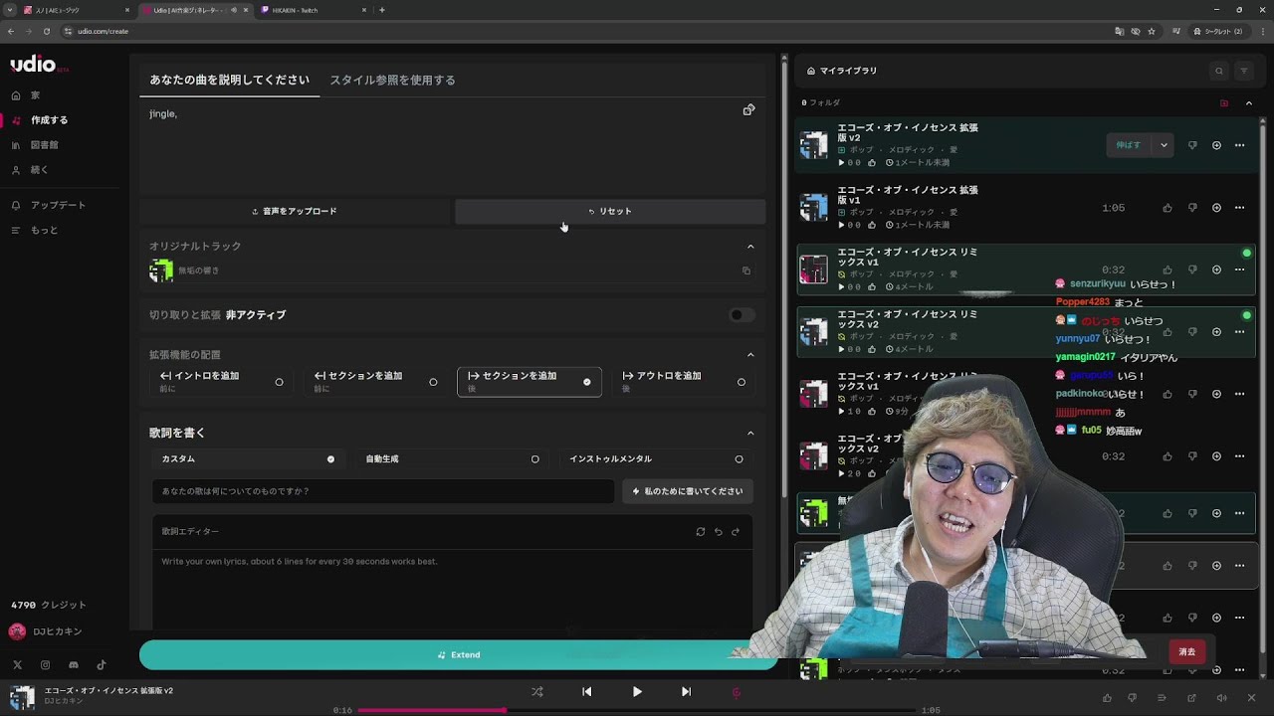This screenshot has width=1274, height=716.
Task: Click the teal Extend button
Action: [458, 655]
